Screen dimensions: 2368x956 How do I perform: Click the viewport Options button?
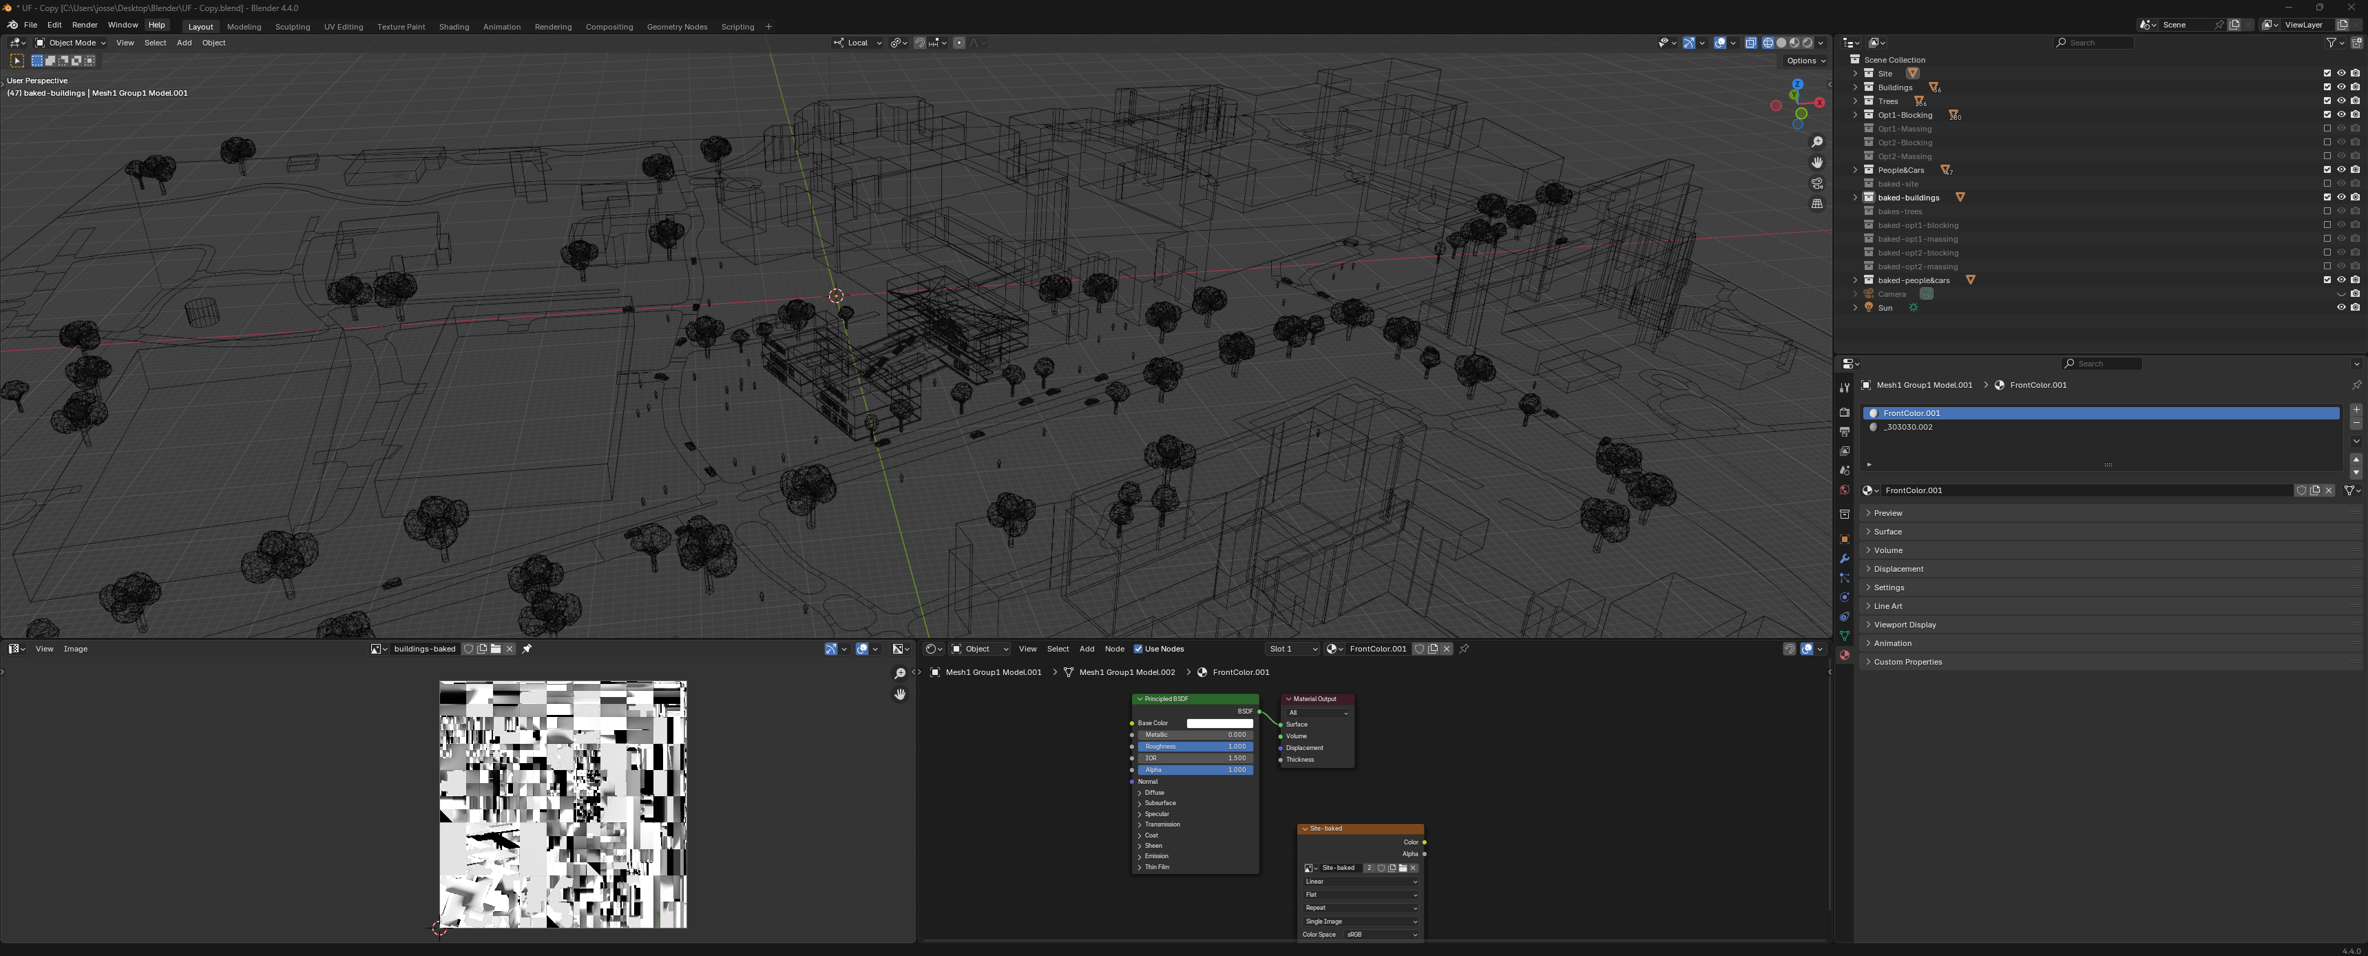tap(1805, 61)
